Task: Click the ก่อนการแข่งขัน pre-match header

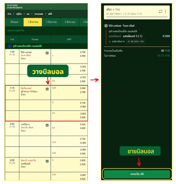Action: tap(16, 30)
